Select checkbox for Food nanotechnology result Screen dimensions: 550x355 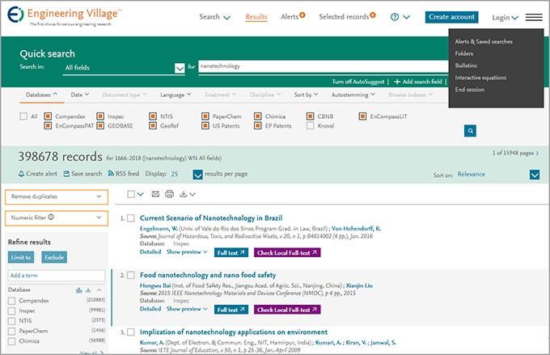pyautogui.click(x=130, y=275)
